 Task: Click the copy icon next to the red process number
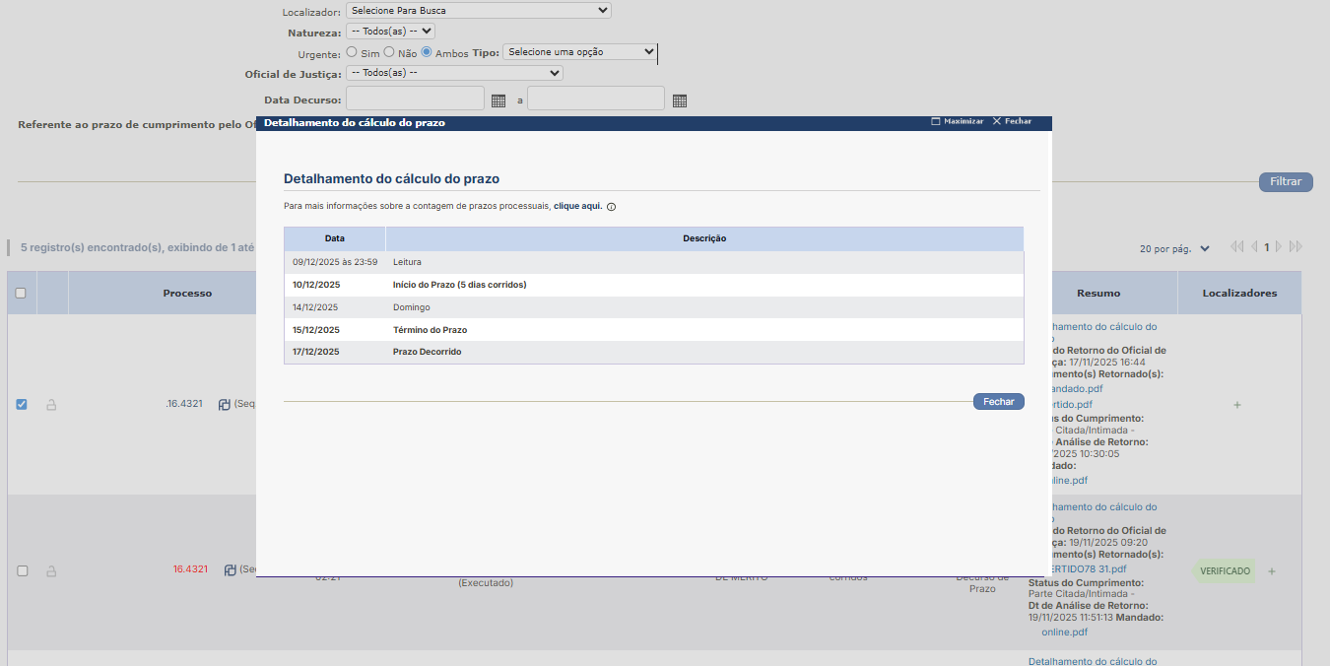pos(230,569)
